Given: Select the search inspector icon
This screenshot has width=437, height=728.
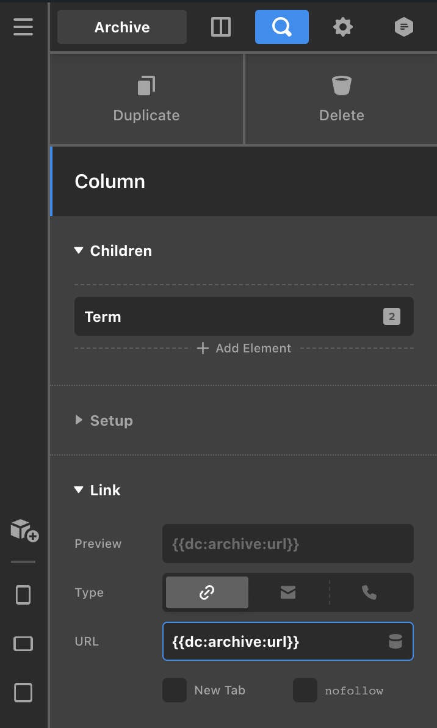Looking at the screenshot, I should (x=281, y=27).
